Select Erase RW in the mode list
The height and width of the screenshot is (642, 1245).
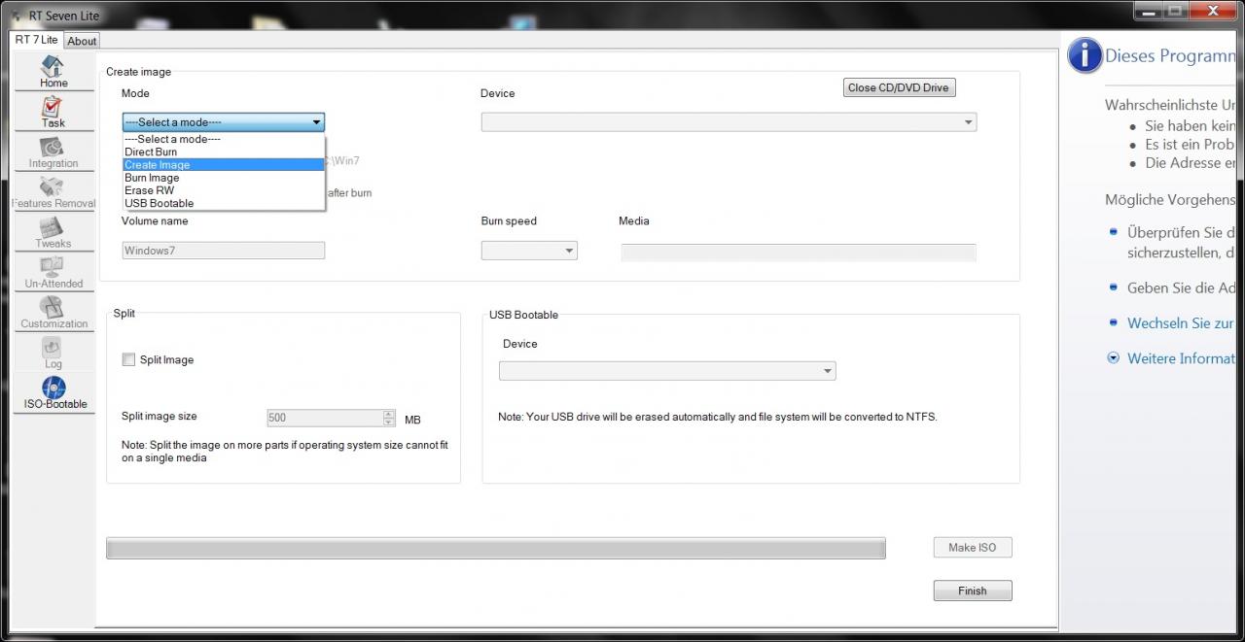click(x=223, y=190)
